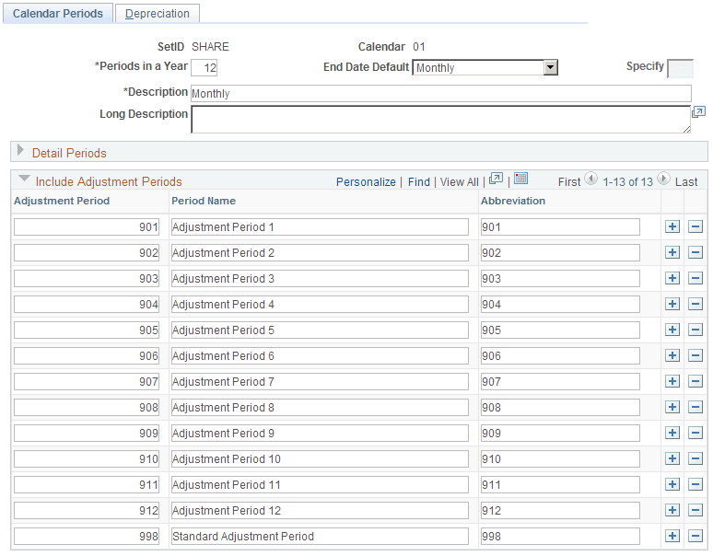Delete the Adjustment Period 912 row
Image resolution: width=713 pixels, height=556 pixels.
[x=695, y=510]
